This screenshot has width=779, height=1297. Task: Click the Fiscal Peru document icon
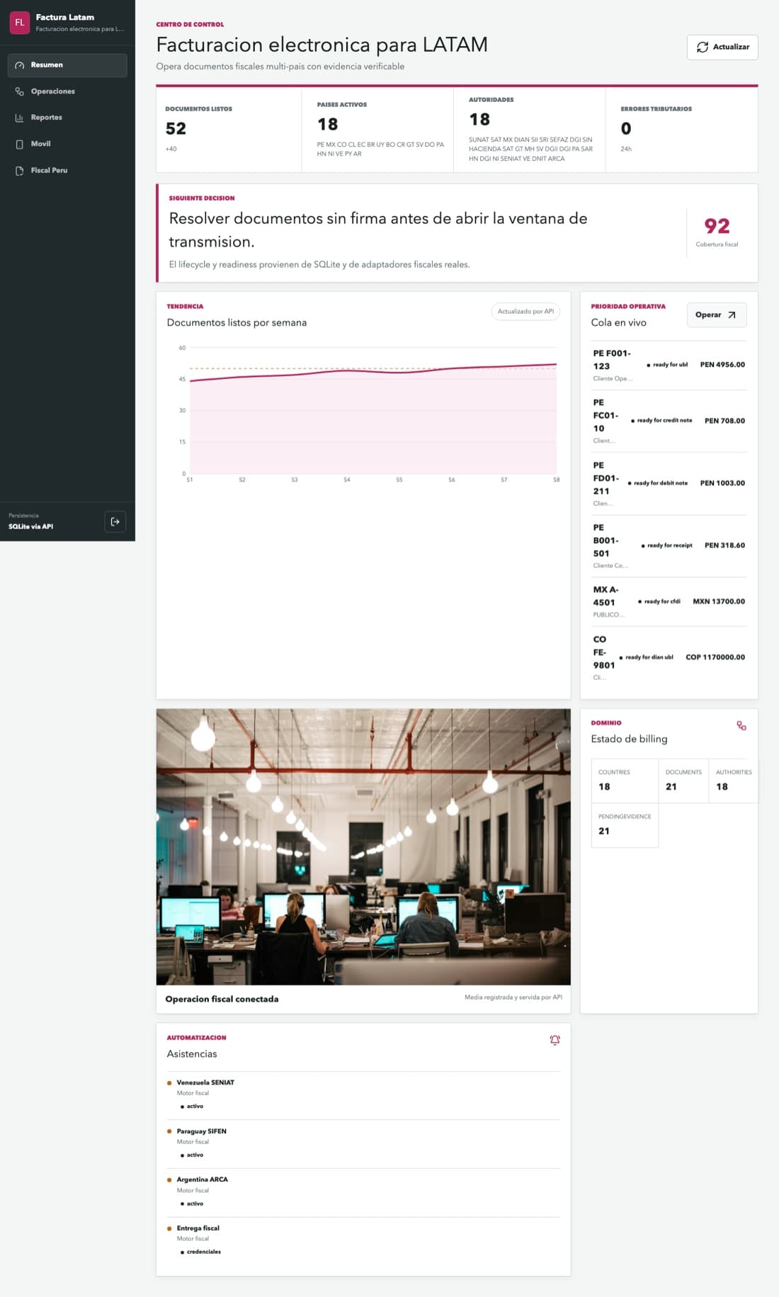20,171
